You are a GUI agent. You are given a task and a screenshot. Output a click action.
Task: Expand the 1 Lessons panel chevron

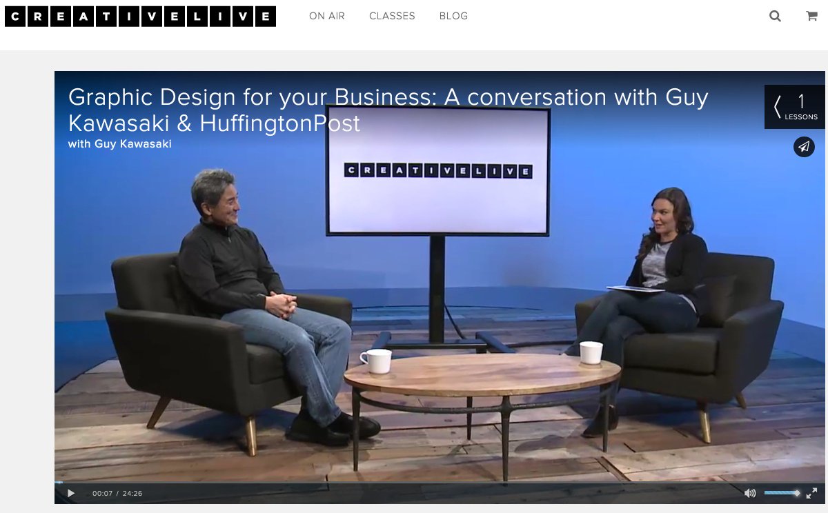pos(778,107)
